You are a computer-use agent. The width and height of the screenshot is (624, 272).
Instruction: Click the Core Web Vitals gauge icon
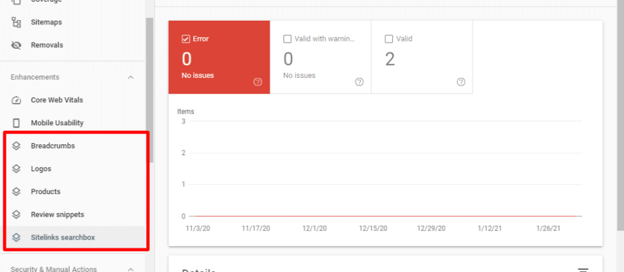pos(16,100)
